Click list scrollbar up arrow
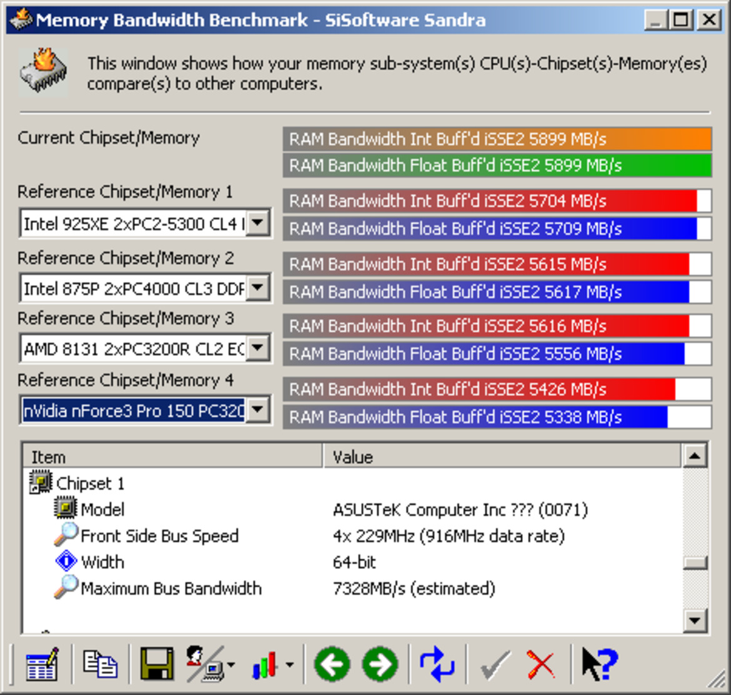Image resolution: width=731 pixels, height=695 pixels. point(695,456)
